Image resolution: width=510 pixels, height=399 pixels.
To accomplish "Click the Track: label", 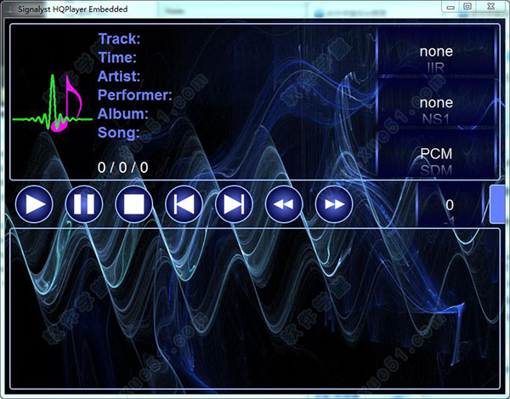I will click(x=119, y=39).
